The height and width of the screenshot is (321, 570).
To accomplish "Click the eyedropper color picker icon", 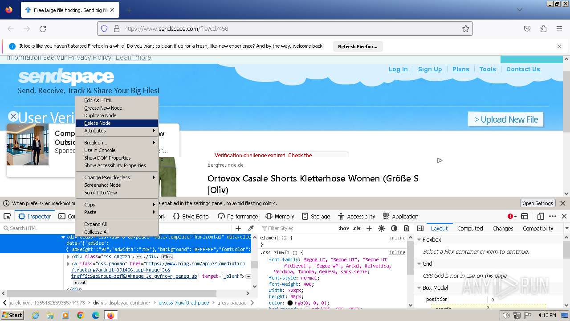I will [x=250, y=228].
